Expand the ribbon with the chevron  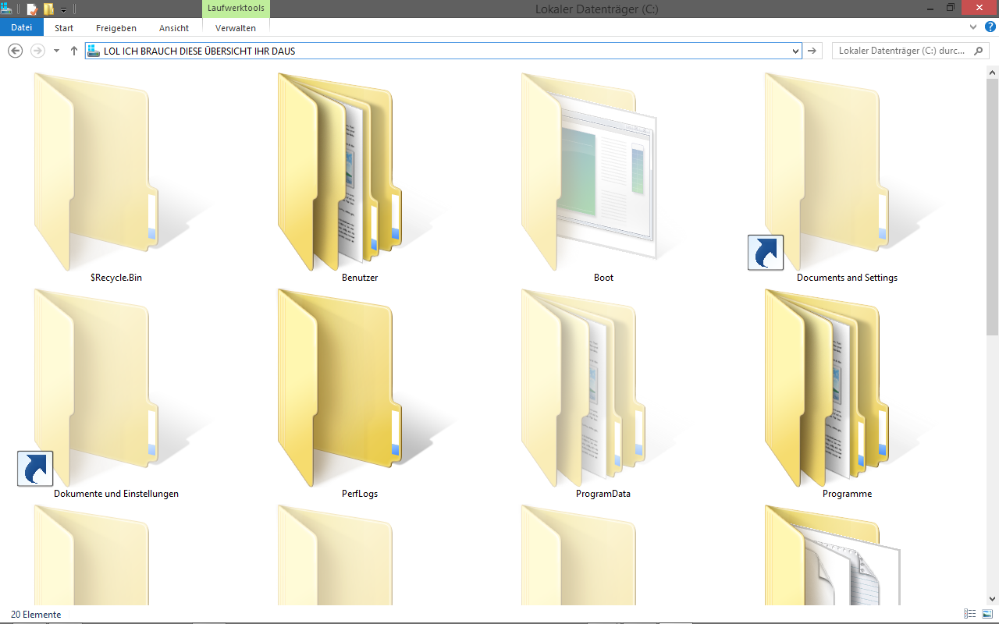[972, 27]
